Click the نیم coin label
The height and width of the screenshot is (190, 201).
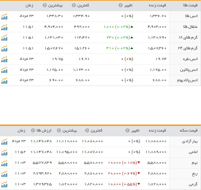coord(194,163)
